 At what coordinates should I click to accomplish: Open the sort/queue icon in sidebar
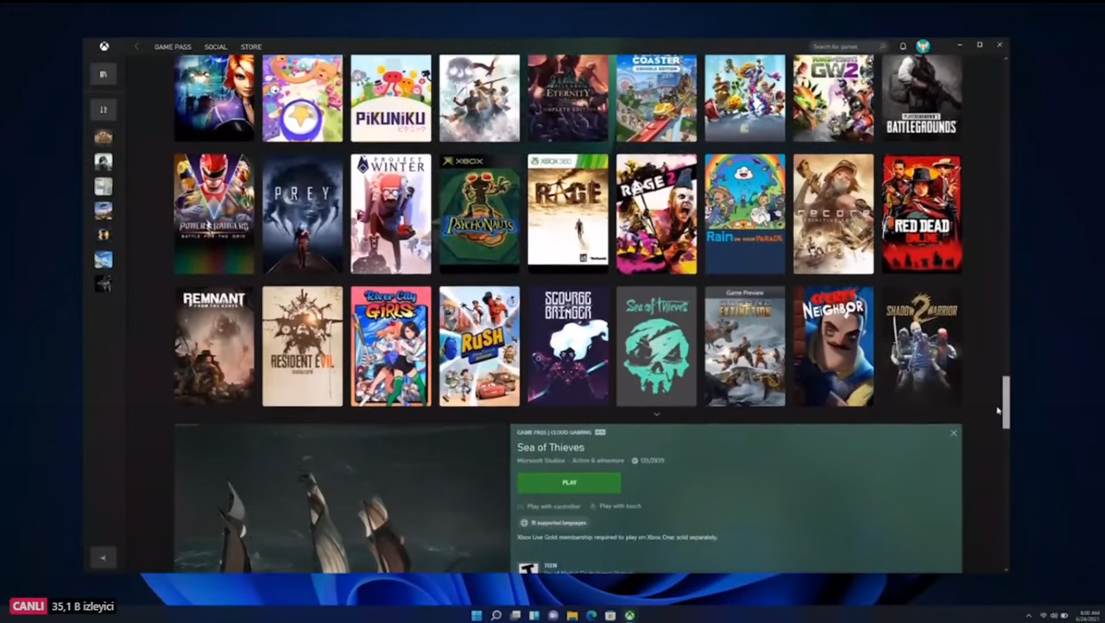pyautogui.click(x=104, y=110)
